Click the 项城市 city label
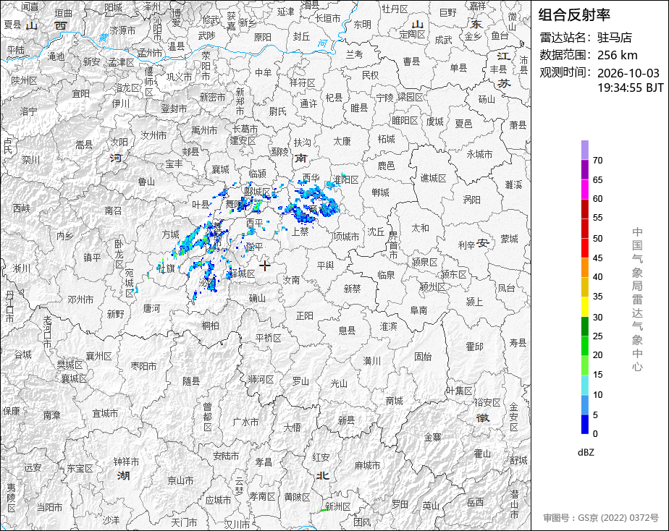The width and height of the screenshot is (669, 531). 346,236
